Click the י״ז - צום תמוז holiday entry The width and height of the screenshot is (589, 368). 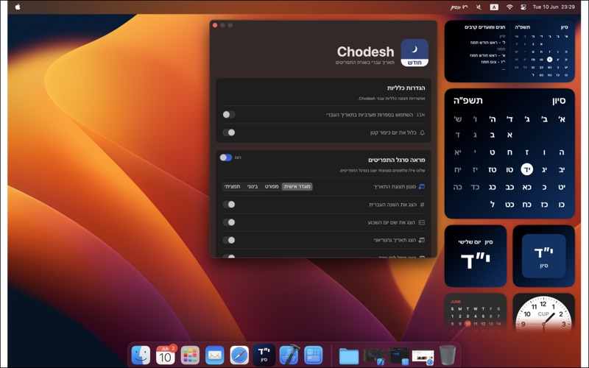(x=493, y=62)
